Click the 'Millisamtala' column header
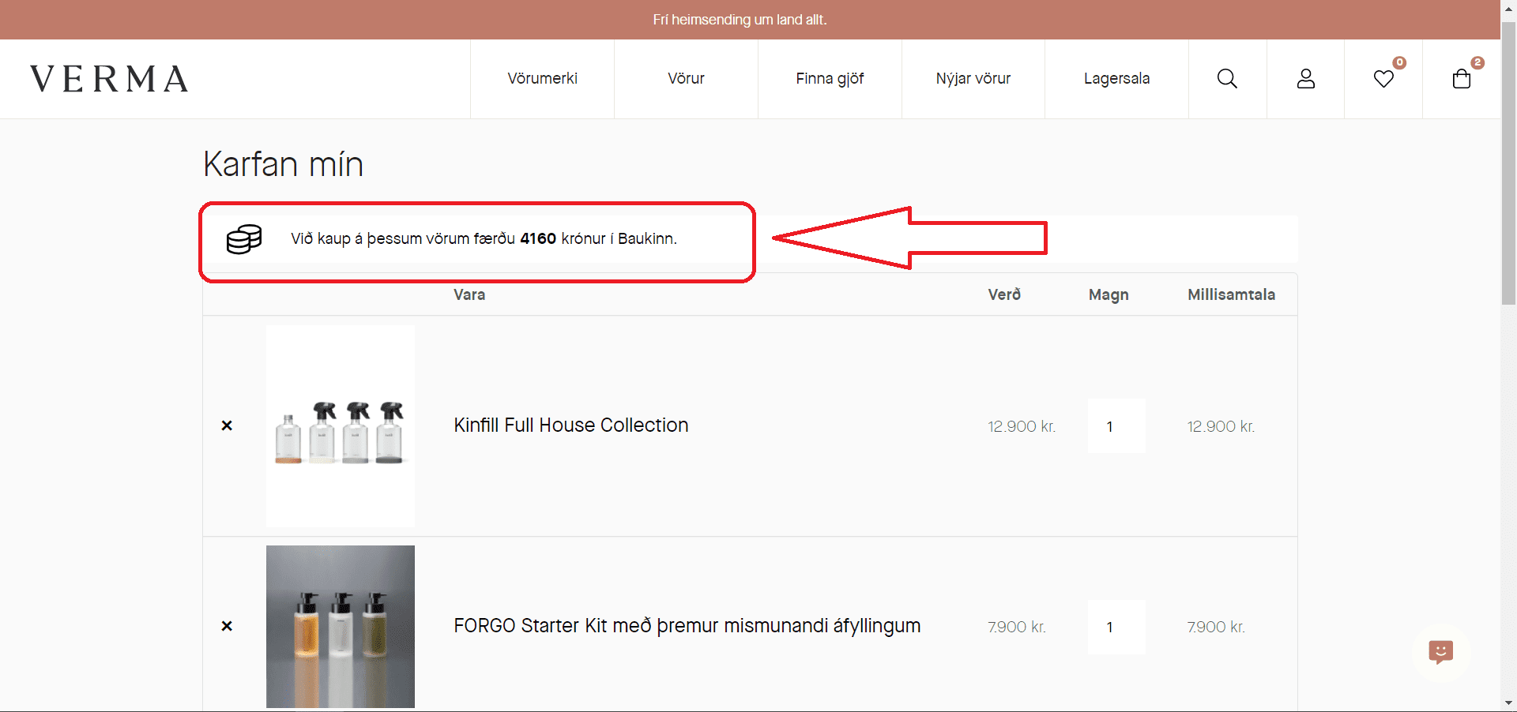 1231,294
